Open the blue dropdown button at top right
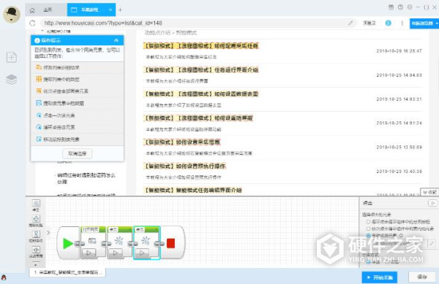Image resolution: width=439 pixels, height=284 pixels. [424, 23]
